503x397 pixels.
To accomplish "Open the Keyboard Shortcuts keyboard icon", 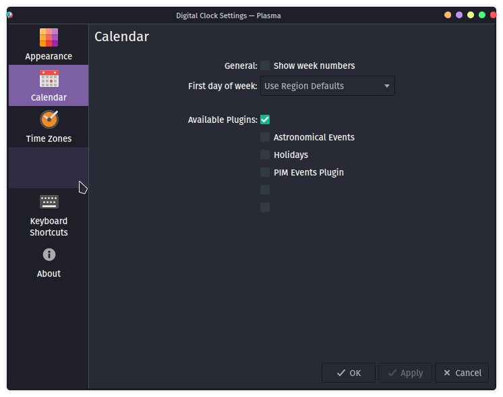I will point(49,202).
